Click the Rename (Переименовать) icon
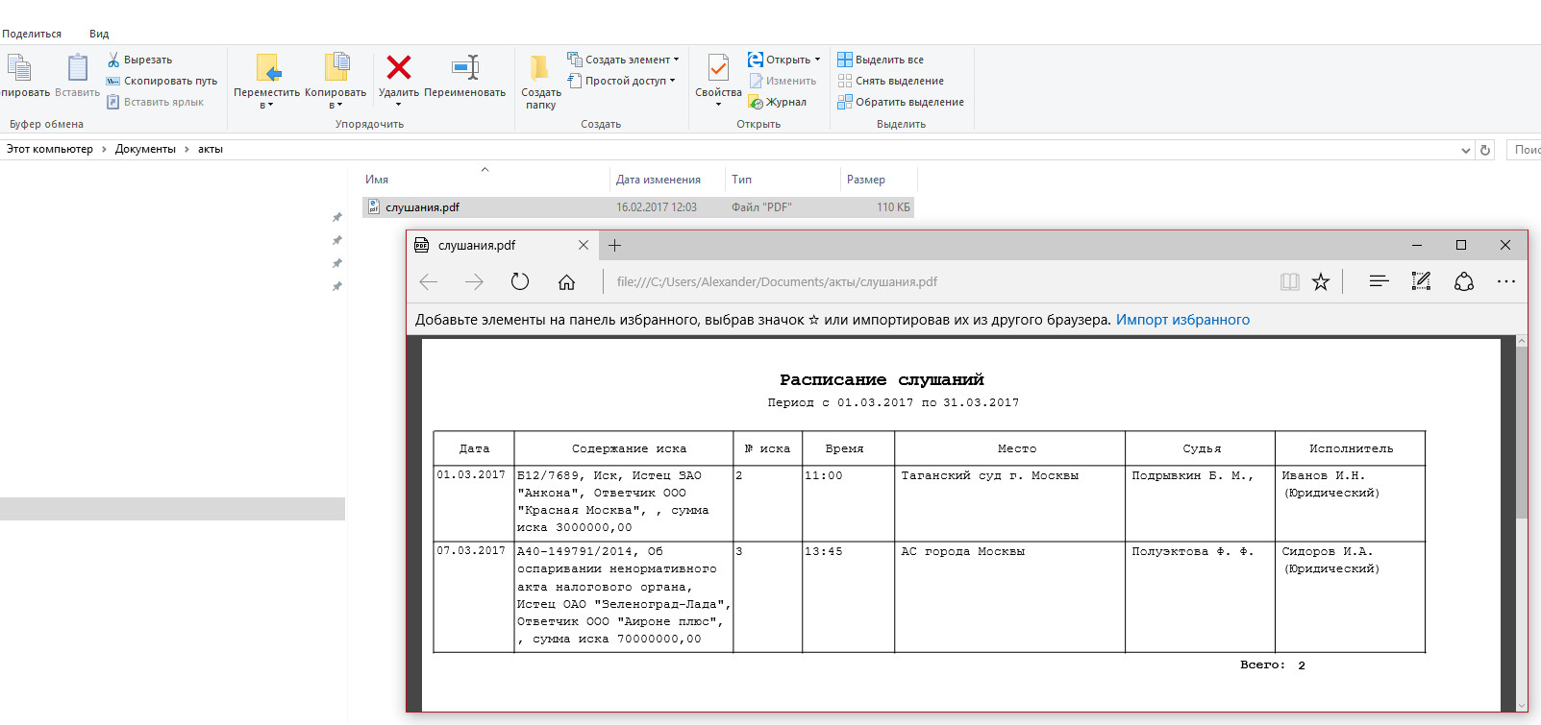 (x=465, y=68)
